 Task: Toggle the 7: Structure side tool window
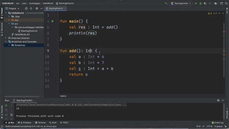coord(2,29)
